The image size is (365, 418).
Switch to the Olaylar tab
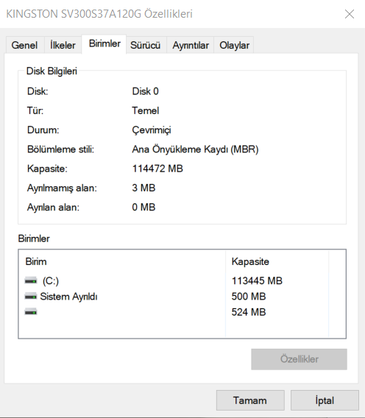pyautogui.click(x=234, y=45)
